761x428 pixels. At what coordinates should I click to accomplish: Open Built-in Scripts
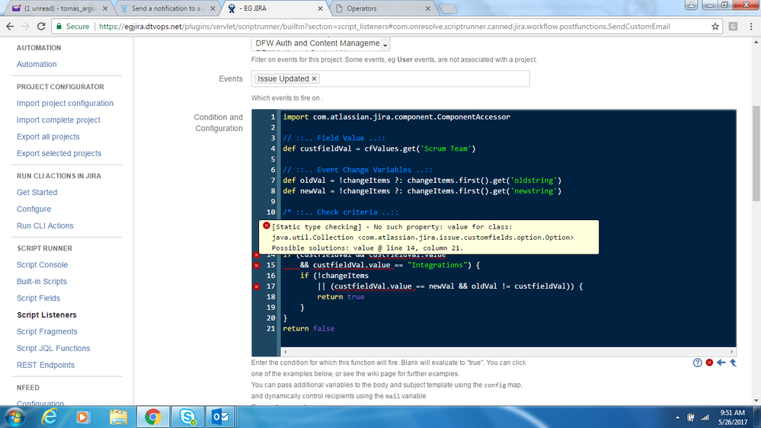(42, 282)
